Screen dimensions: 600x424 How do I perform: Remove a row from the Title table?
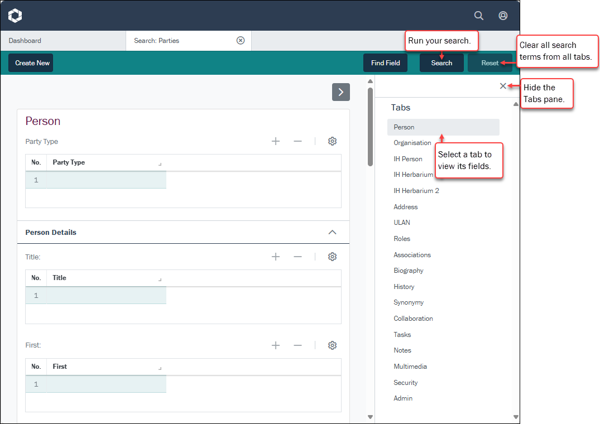tap(297, 257)
